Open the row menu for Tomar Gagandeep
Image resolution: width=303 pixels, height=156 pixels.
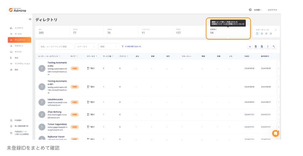[279, 127]
